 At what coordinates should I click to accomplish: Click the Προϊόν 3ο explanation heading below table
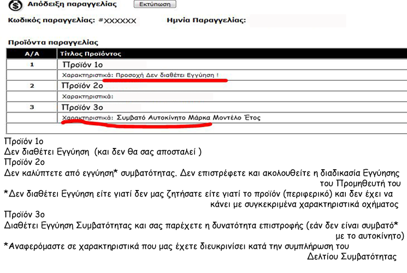[x=25, y=215]
